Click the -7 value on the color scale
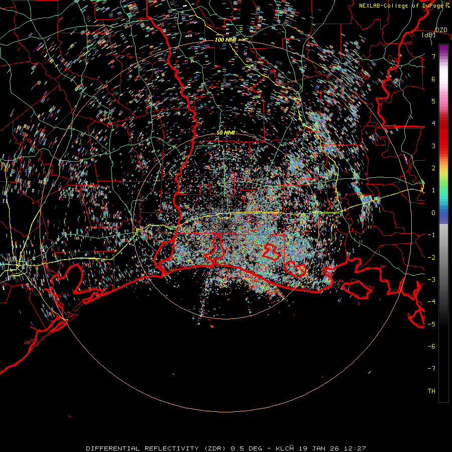452x452 pixels. tap(431, 369)
